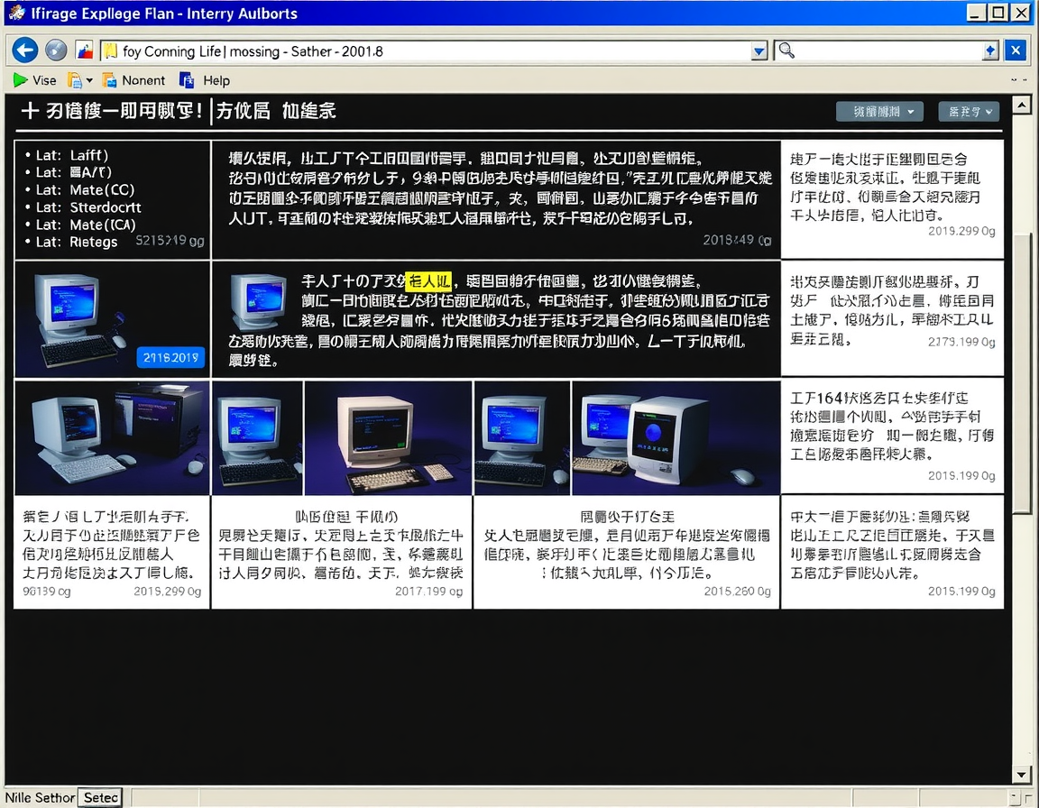Click the blue Back arrow button

point(24,50)
